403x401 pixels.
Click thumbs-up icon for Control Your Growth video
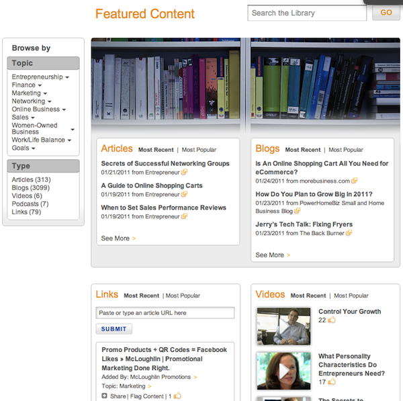[332, 320]
